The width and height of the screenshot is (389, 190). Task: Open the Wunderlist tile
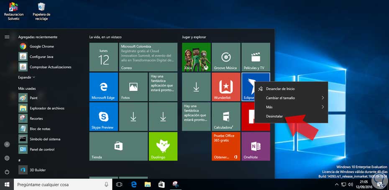[226, 87]
